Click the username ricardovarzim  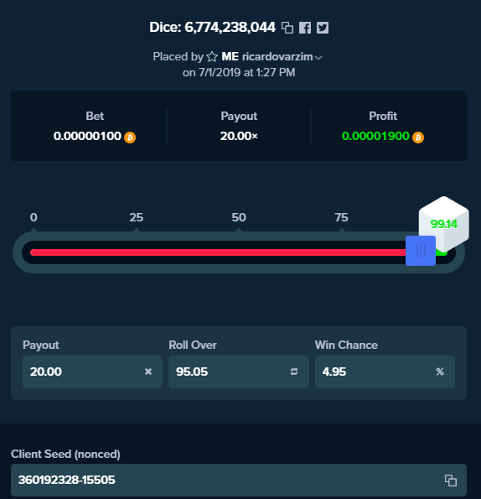coord(277,57)
